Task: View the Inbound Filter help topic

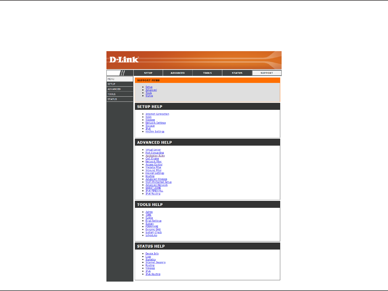Action: click(154, 171)
